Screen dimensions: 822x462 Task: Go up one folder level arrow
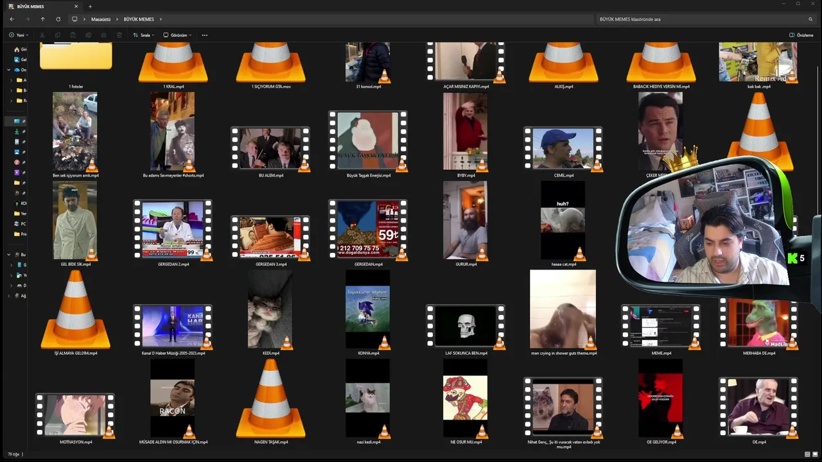coord(42,19)
